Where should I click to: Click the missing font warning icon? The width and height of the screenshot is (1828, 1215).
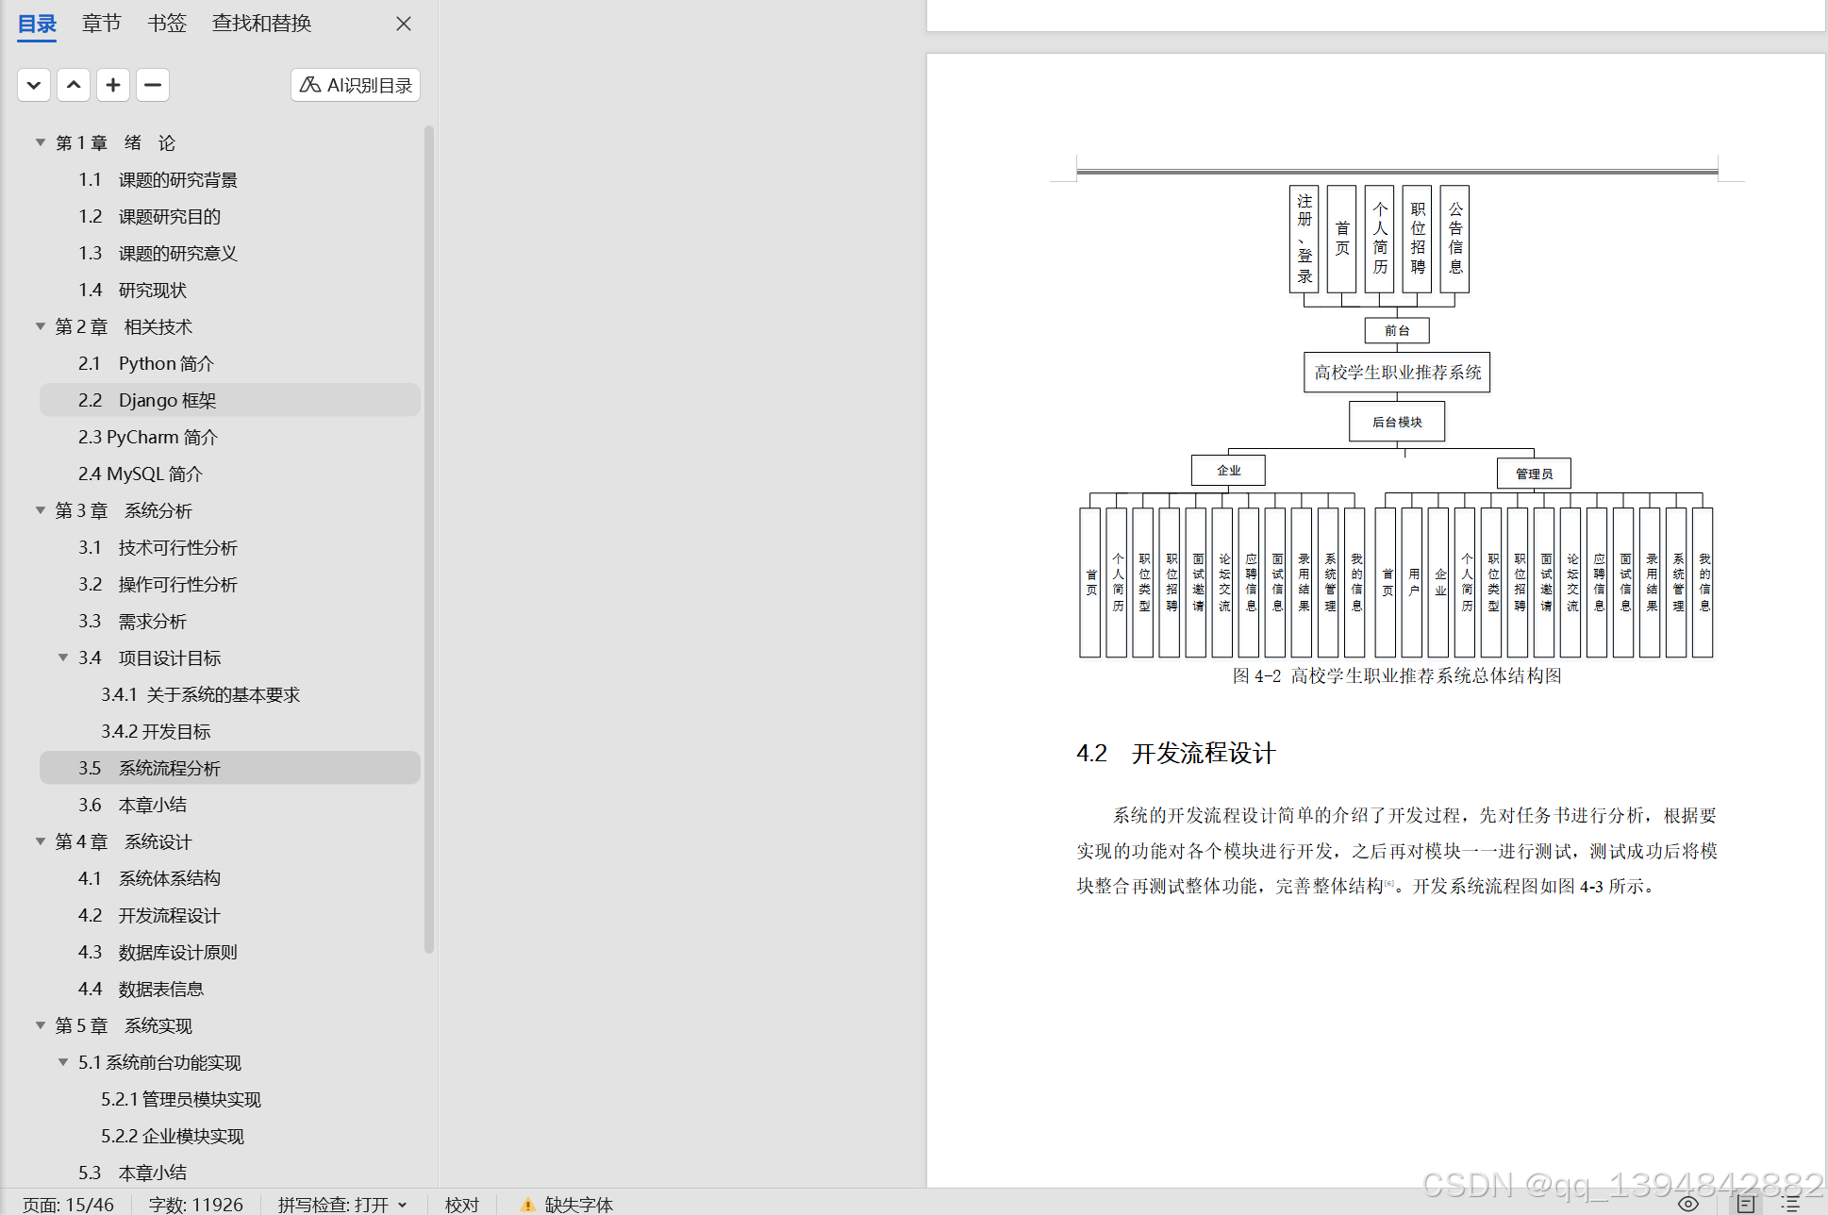tap(527, 1205)
